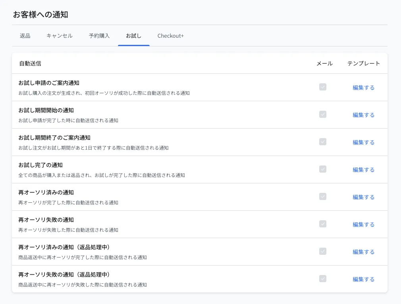The height and width of the screenshot is (304, 401).
Task: Click the お試し期間終了のご案内通知 title
Action: [x=54, y=138]
